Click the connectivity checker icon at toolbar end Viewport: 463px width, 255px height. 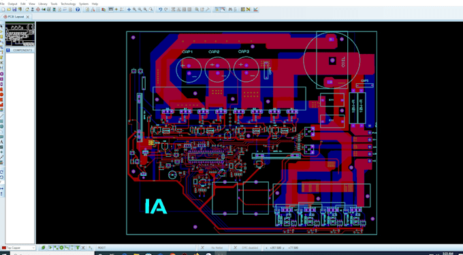[x=256, y=10]
